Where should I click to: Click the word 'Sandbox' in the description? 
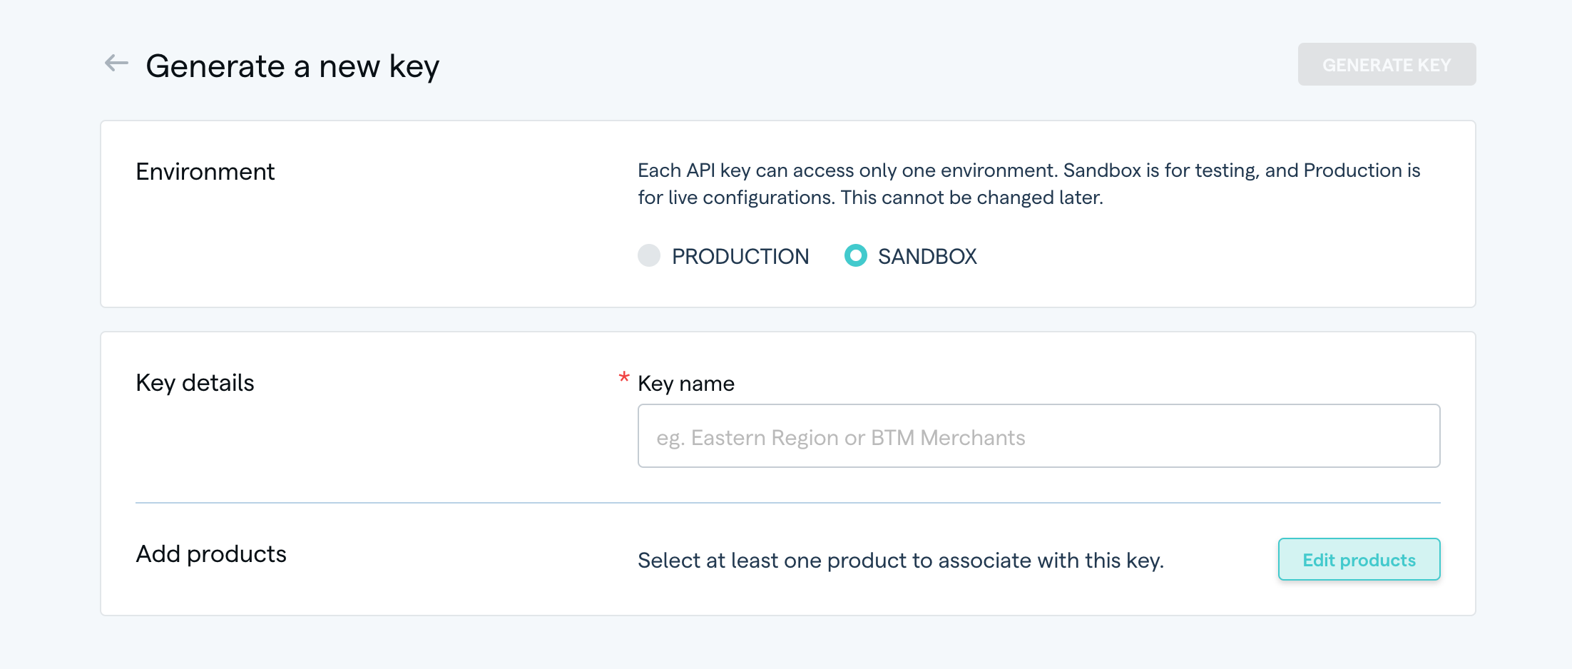tap(1102, 170)
